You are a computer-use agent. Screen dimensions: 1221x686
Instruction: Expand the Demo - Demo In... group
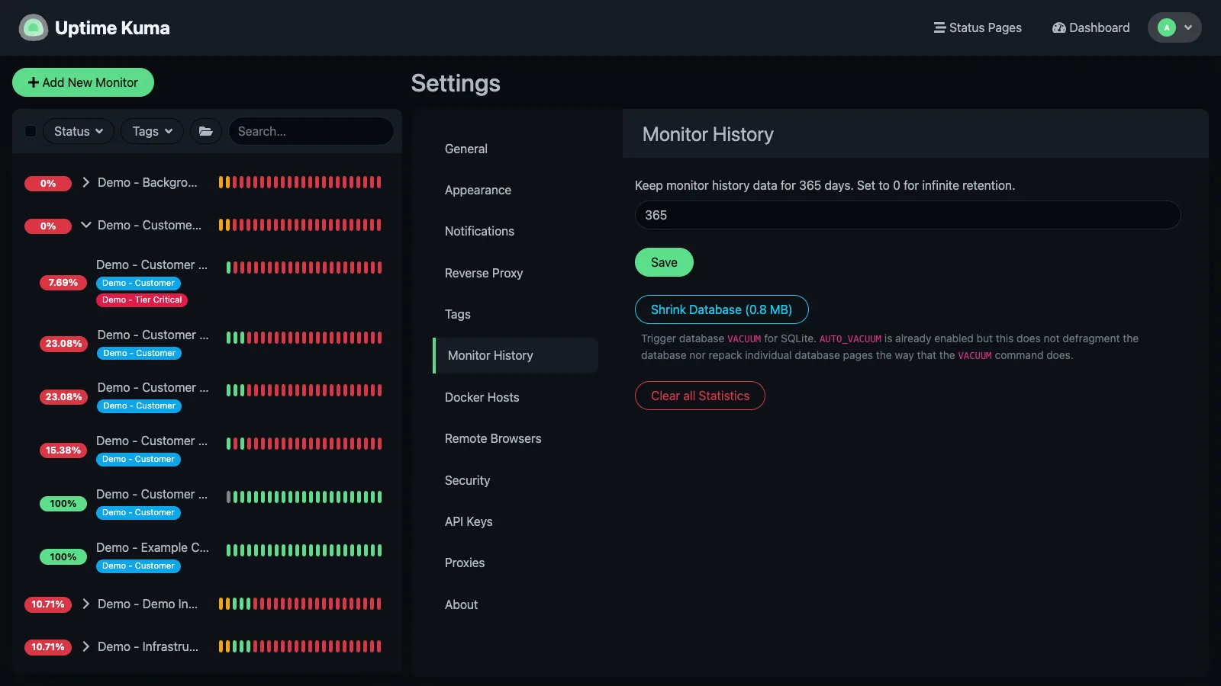click(85, 604)
